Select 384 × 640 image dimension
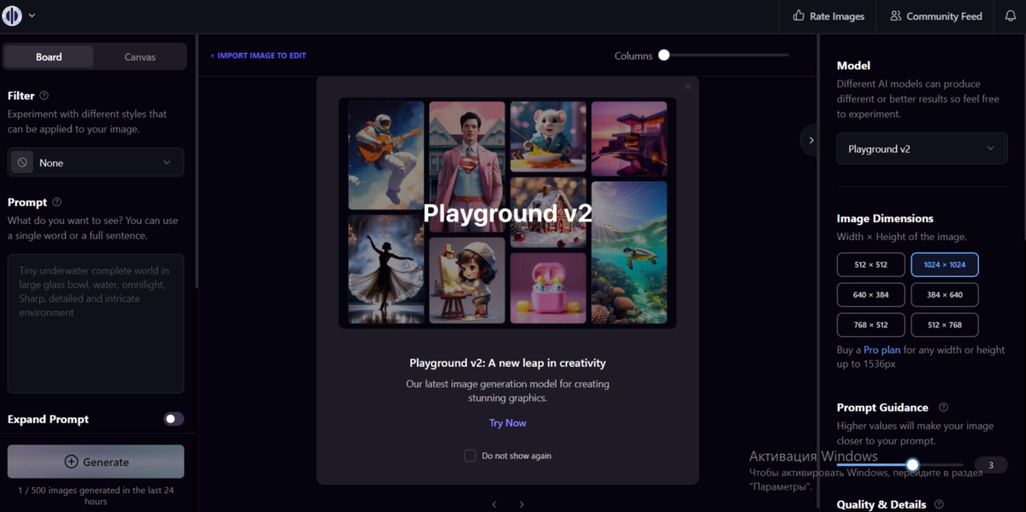The image size is (1026, 512). click(x=945, y=295)
